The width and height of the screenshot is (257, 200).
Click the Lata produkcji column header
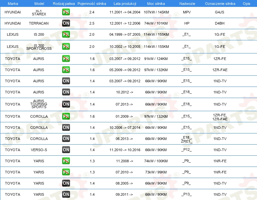(125, 4)
